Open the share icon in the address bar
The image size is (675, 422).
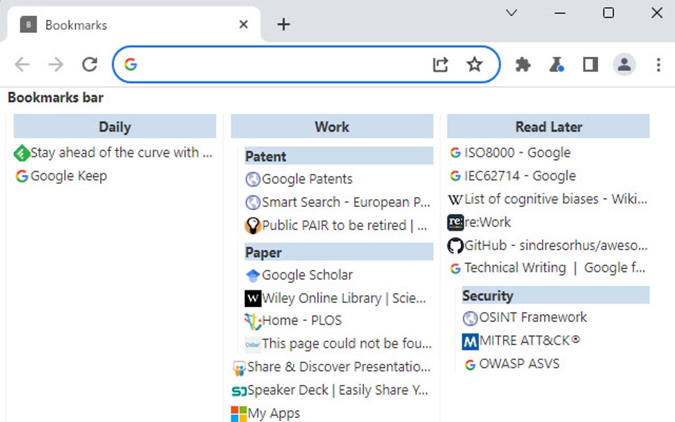click(x=441, y=64)
